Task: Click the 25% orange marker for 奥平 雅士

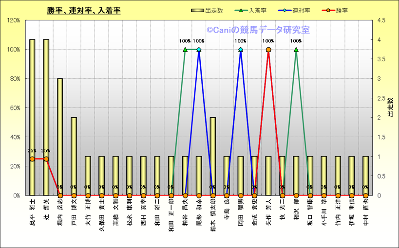Action: tap(32, 159)
